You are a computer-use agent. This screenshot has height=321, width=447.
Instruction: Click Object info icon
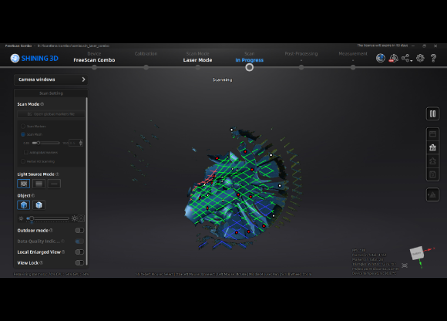33,195
